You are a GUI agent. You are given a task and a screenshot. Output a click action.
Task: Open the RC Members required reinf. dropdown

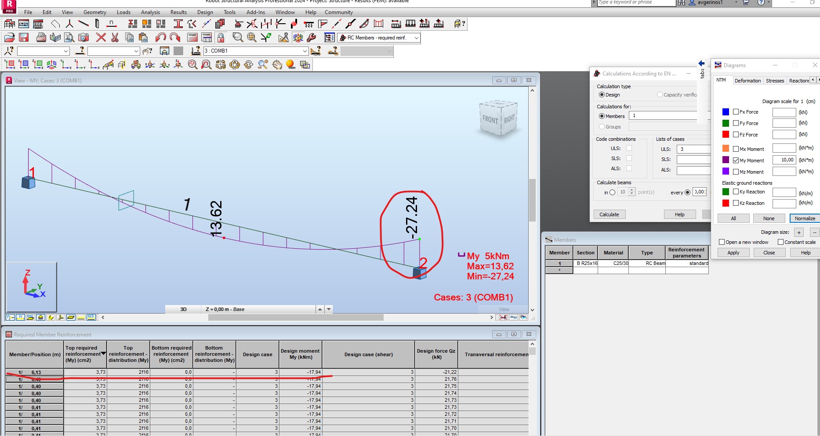(x=416, y=38)
